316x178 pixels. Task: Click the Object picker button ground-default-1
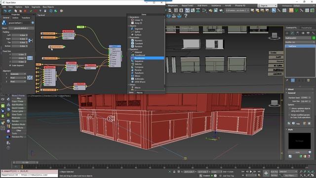21,28
